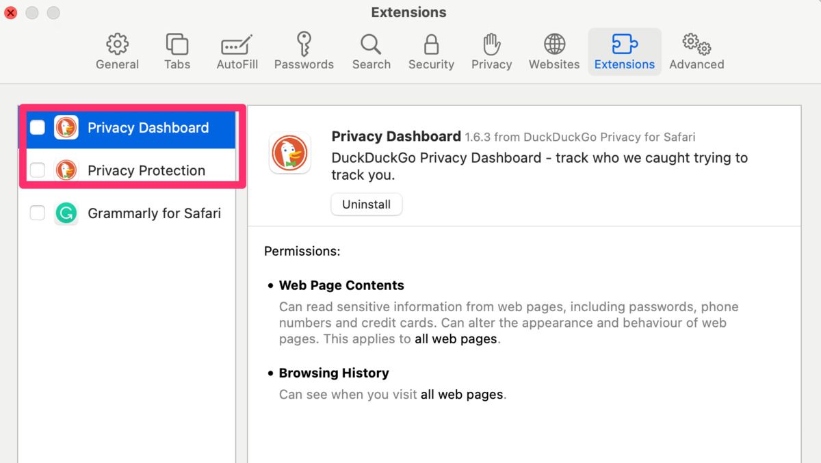
Task: Click the Extensions tab label
Action: coord(625,64)
